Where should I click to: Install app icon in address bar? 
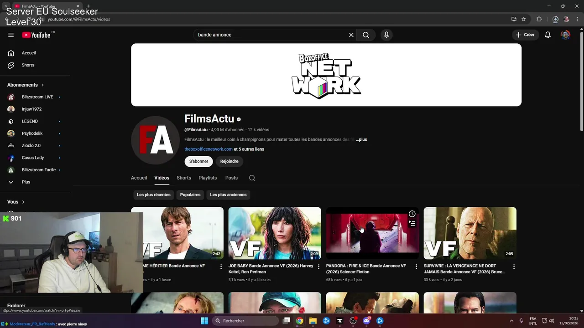pyautogui.click(x=514, y=19)
